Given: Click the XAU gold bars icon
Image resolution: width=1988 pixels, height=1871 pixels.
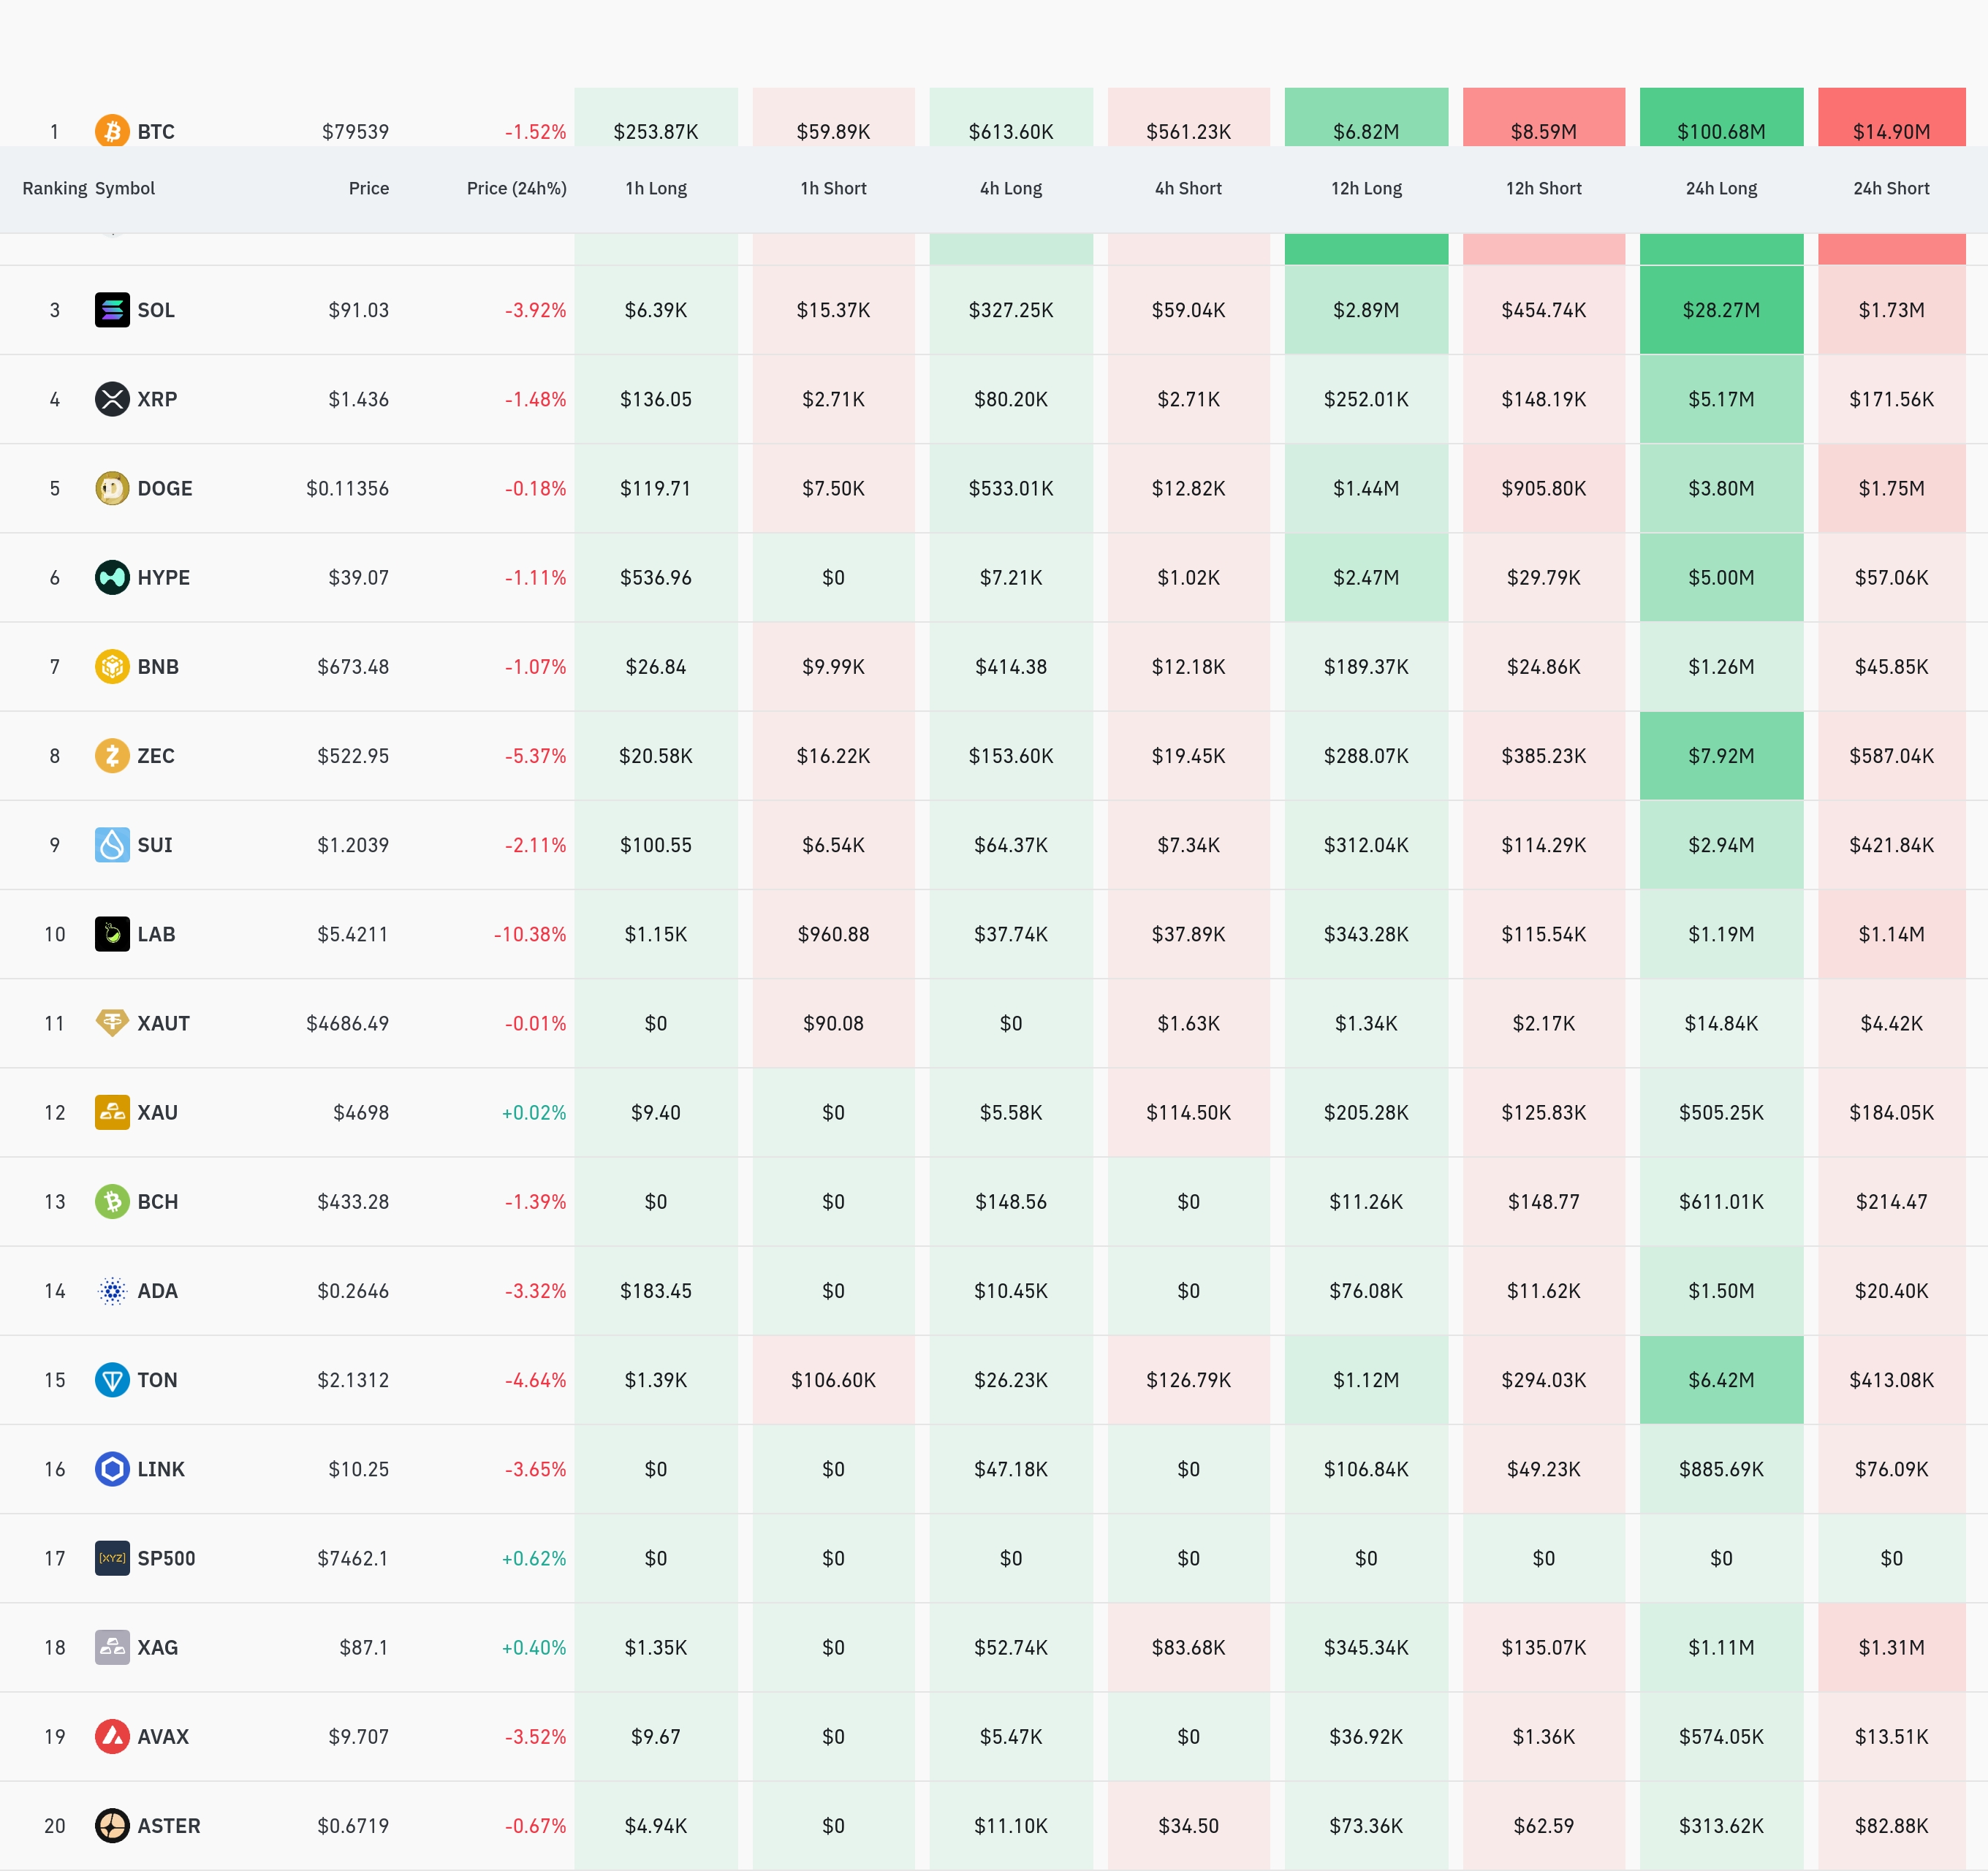Looking at the screenshot, I should 112,1112.
